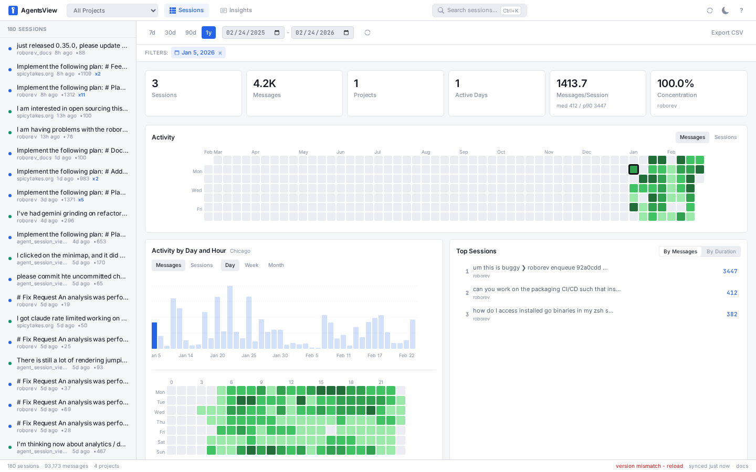Screen dimensions: 756x472
Task: Expand the x11 grouped sessions badge
Action: pos(81,95)
